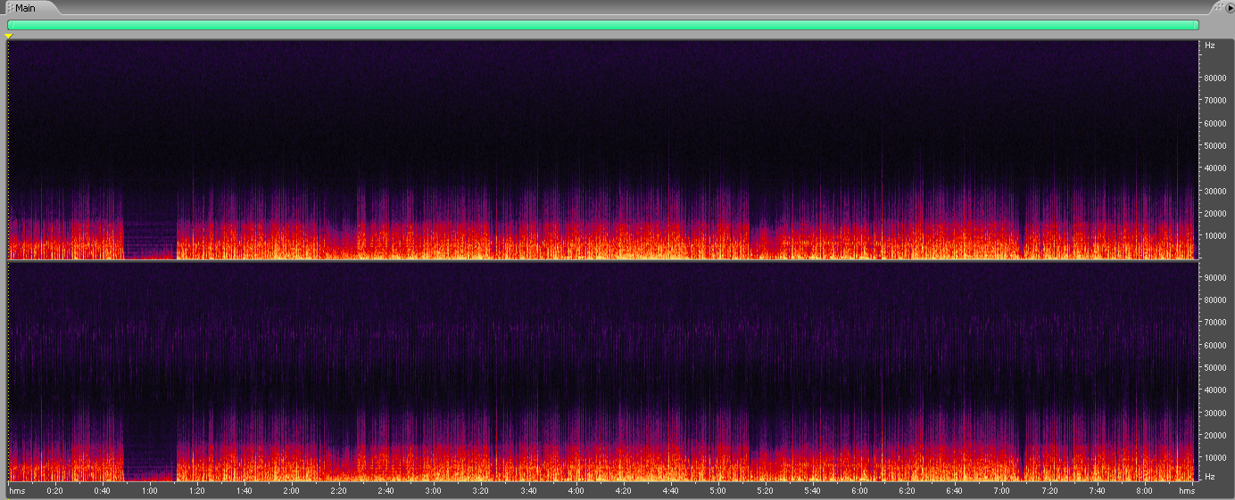
Task: Click the 0:20 mark on time ruler
Action: [x=55, y=491]
